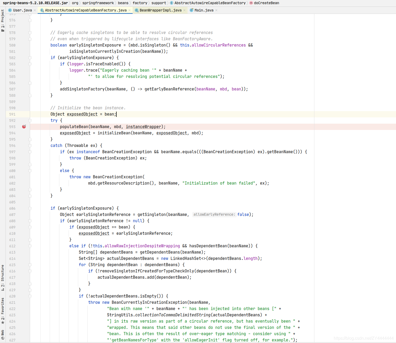
Task: Switch to the BeanWrapperImpl.java tab
Action: pos(160,10)
